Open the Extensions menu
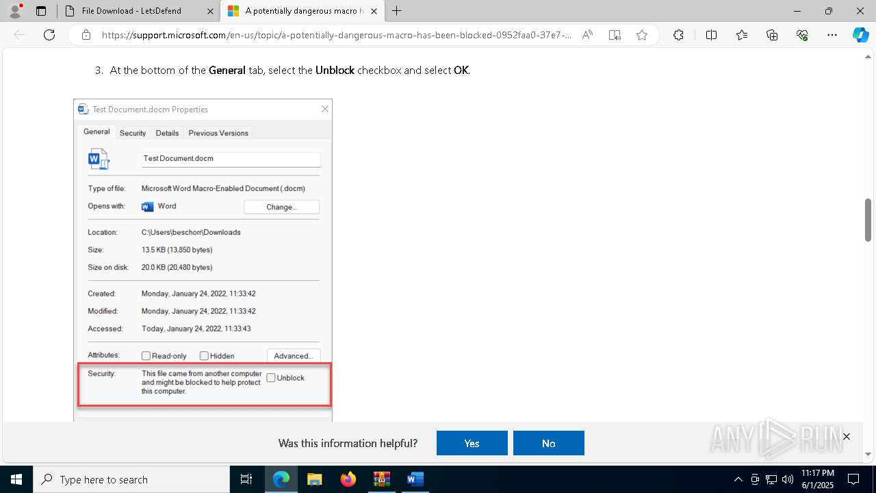The width and height of the screenshot is (876, 493). pyautogui.click(x=678, y=35)
